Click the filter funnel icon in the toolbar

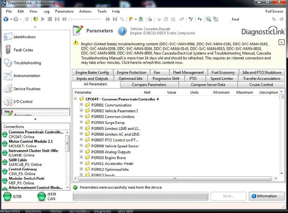(x=190, y=19)
